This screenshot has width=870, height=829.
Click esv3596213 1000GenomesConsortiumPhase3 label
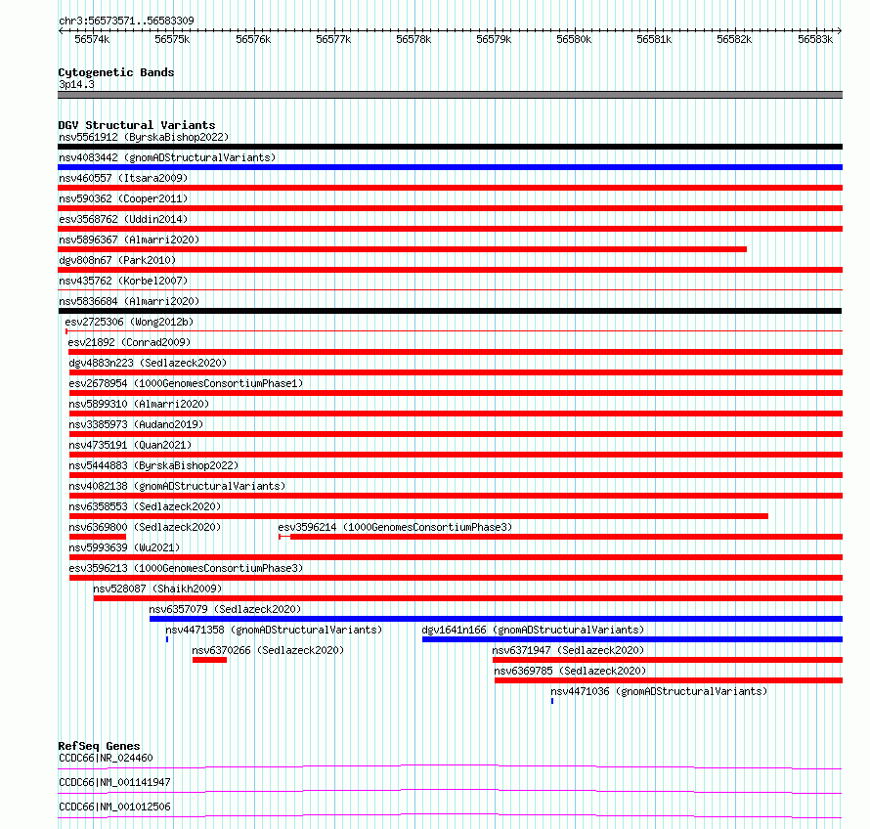pos(186,568)
